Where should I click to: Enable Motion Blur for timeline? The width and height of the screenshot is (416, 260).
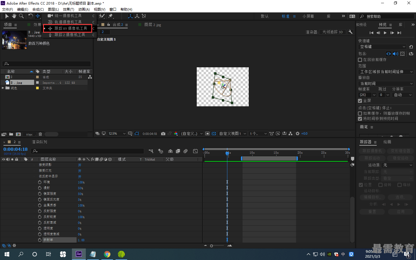185,151
